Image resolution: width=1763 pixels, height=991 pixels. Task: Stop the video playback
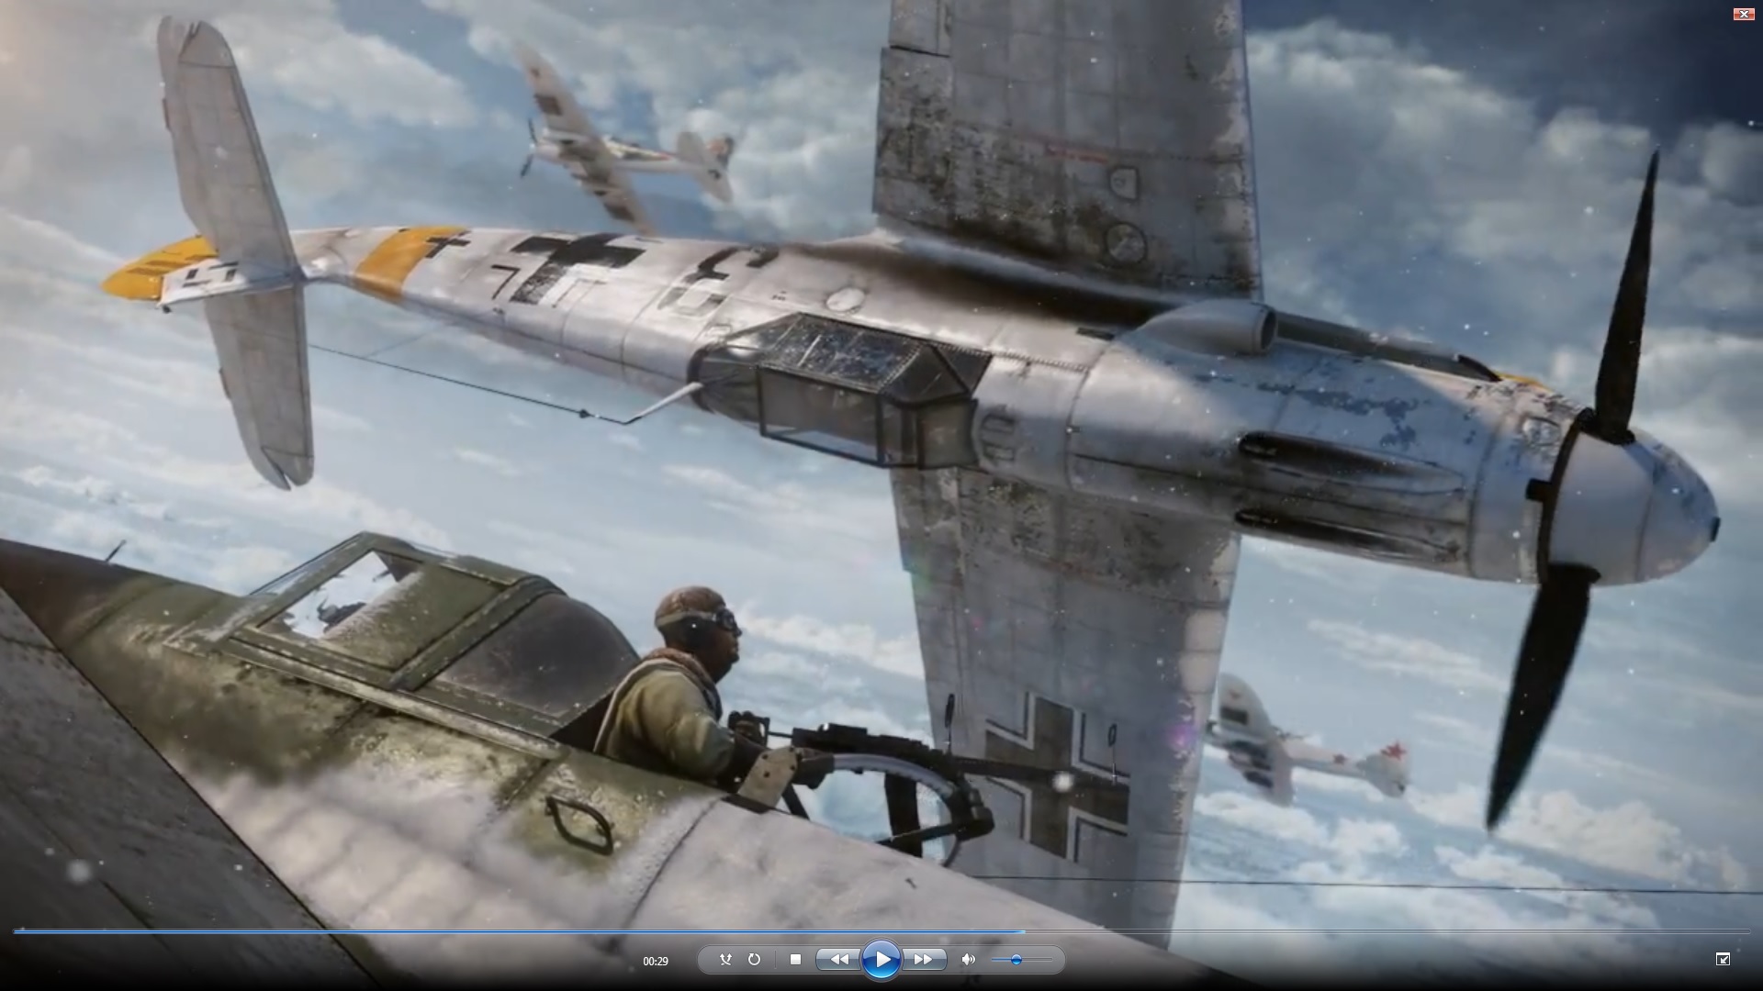pos(795,960)
